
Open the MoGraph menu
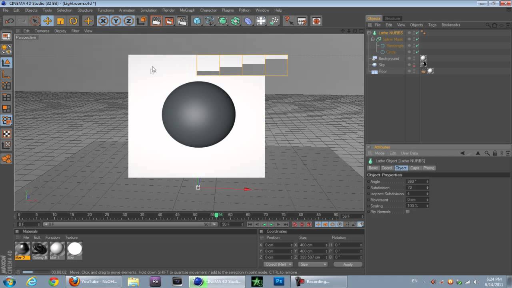(x=188, y=10)
